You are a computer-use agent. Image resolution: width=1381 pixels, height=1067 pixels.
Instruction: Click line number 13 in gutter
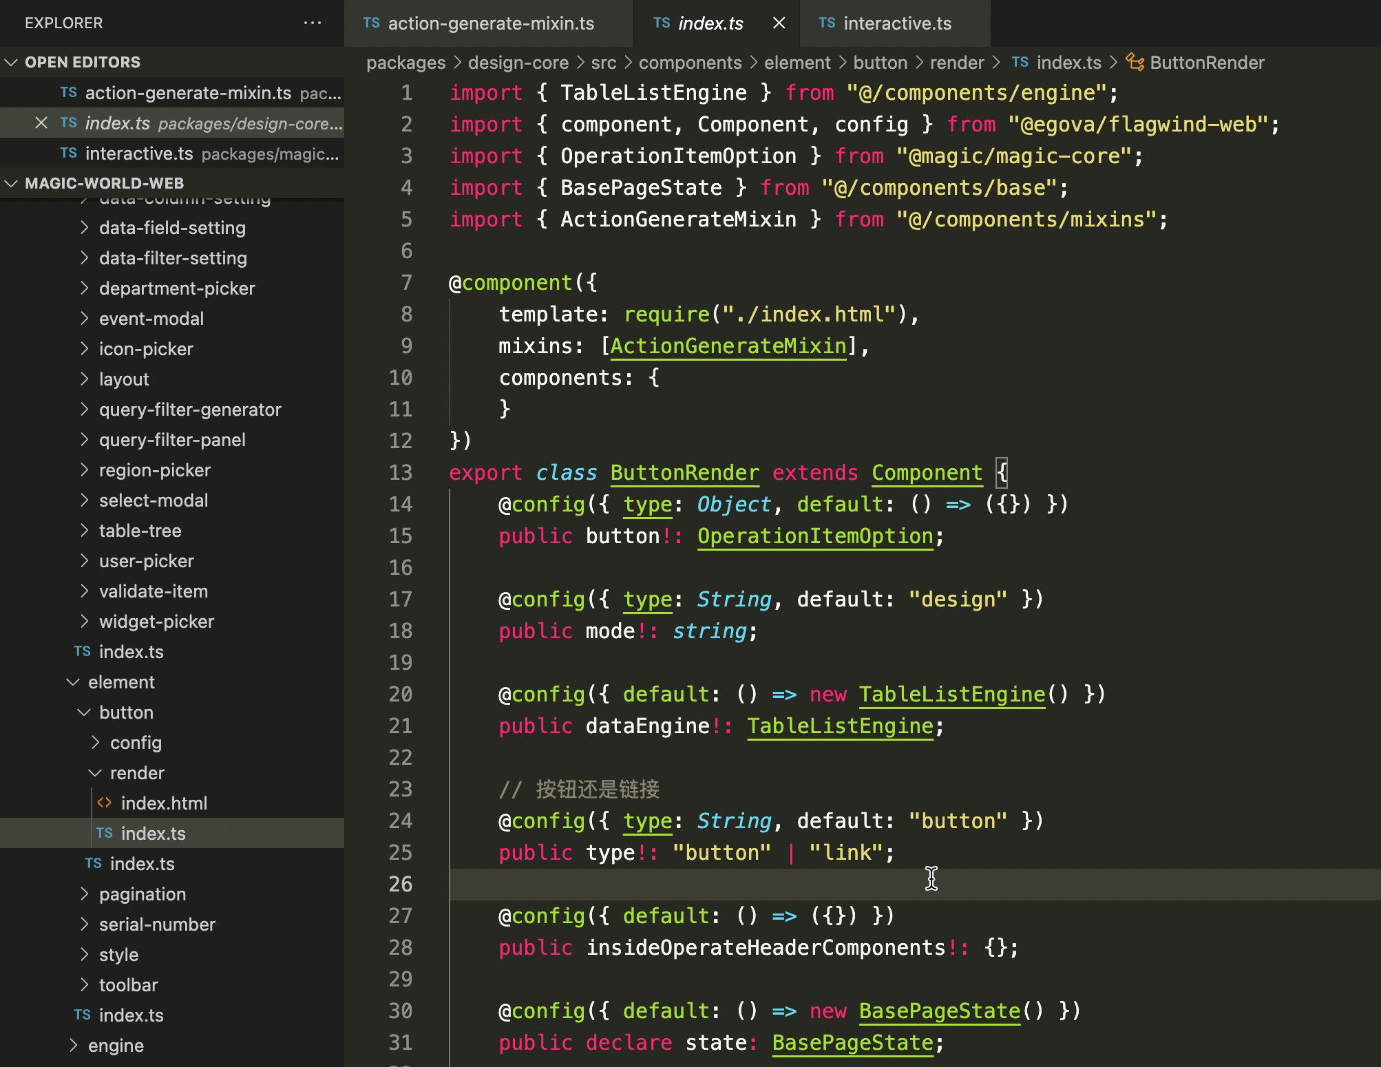(401, 472)
